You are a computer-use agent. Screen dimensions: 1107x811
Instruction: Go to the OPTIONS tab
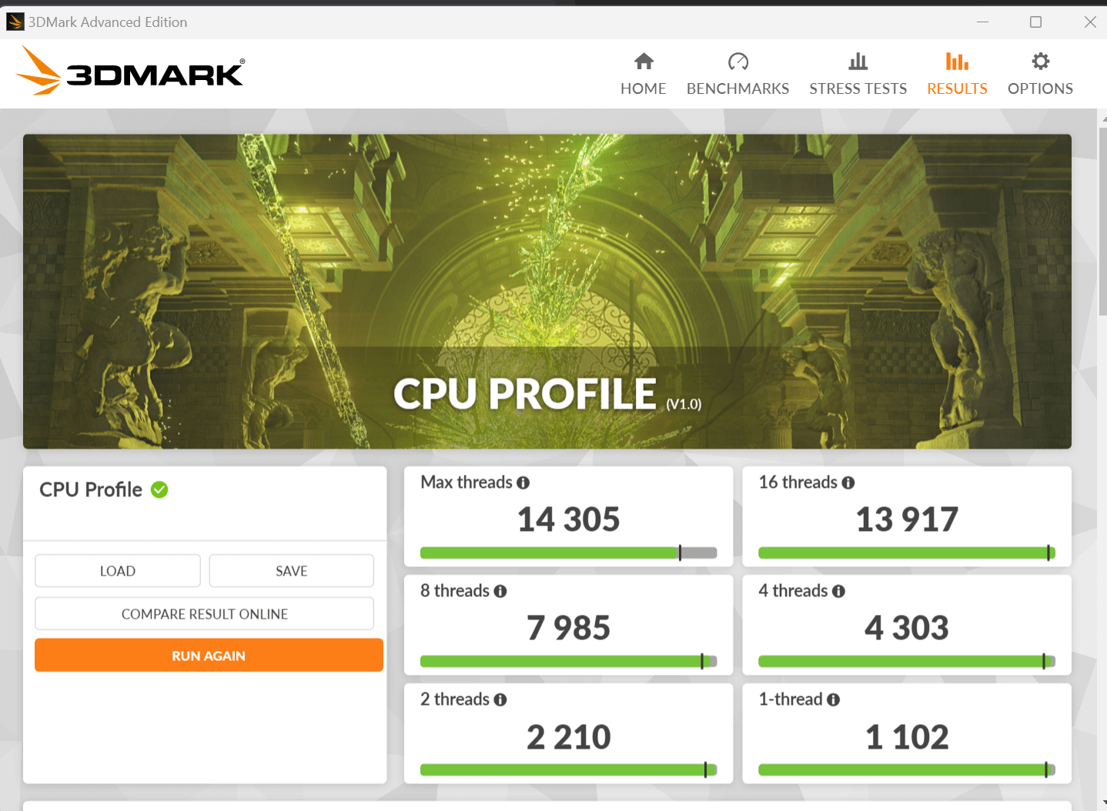(1040, 74)
